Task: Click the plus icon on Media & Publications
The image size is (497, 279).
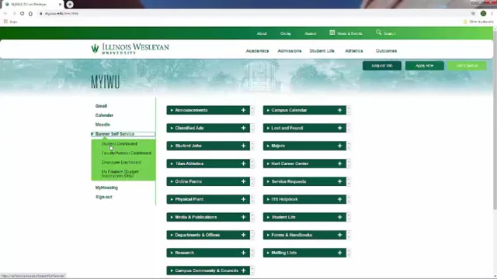Action: [x=243, y=217]
